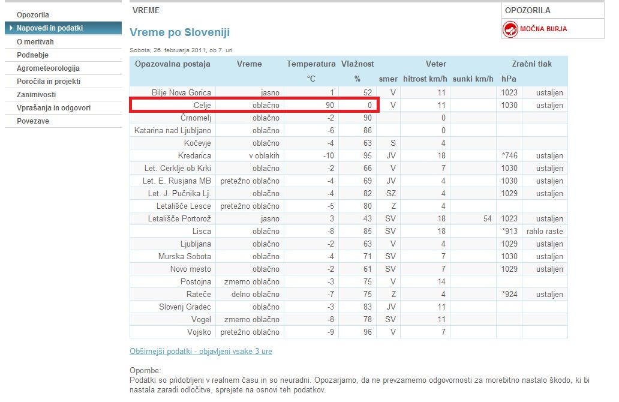Go to O meritvah section
This screenshot has height=402, width=619.
35,42
